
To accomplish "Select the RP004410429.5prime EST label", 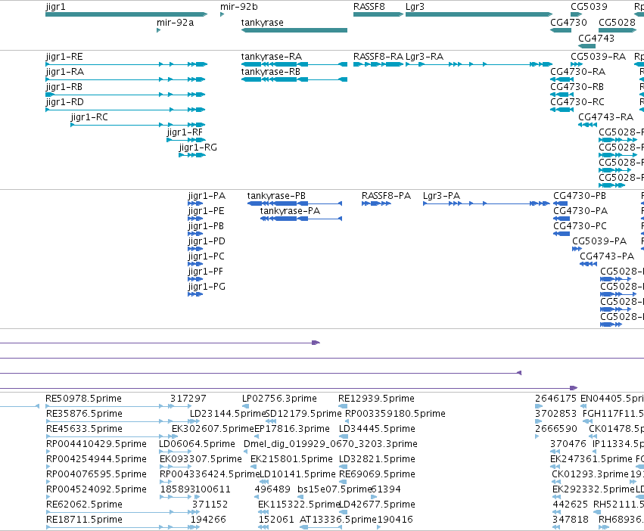I will (96, 444).
